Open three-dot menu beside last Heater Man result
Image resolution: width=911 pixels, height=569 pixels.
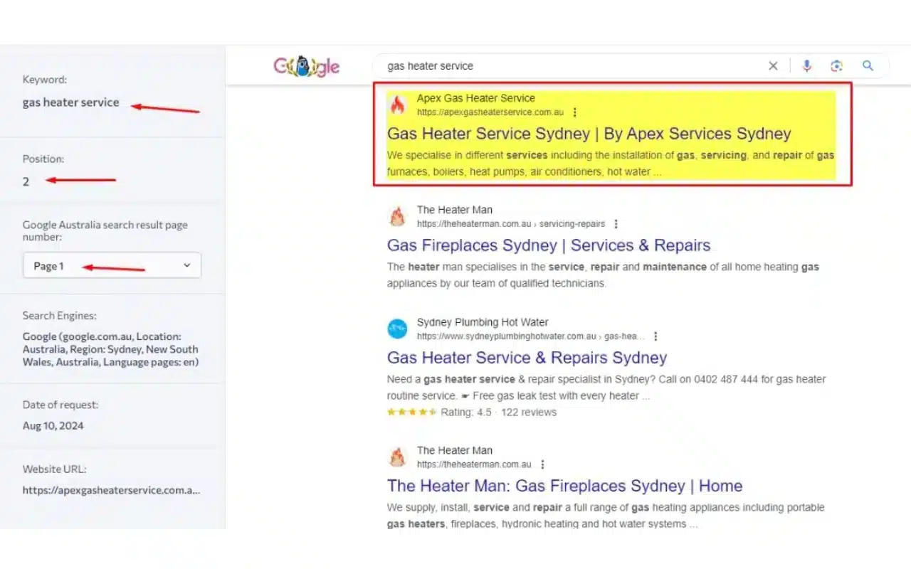click(542, 464)
